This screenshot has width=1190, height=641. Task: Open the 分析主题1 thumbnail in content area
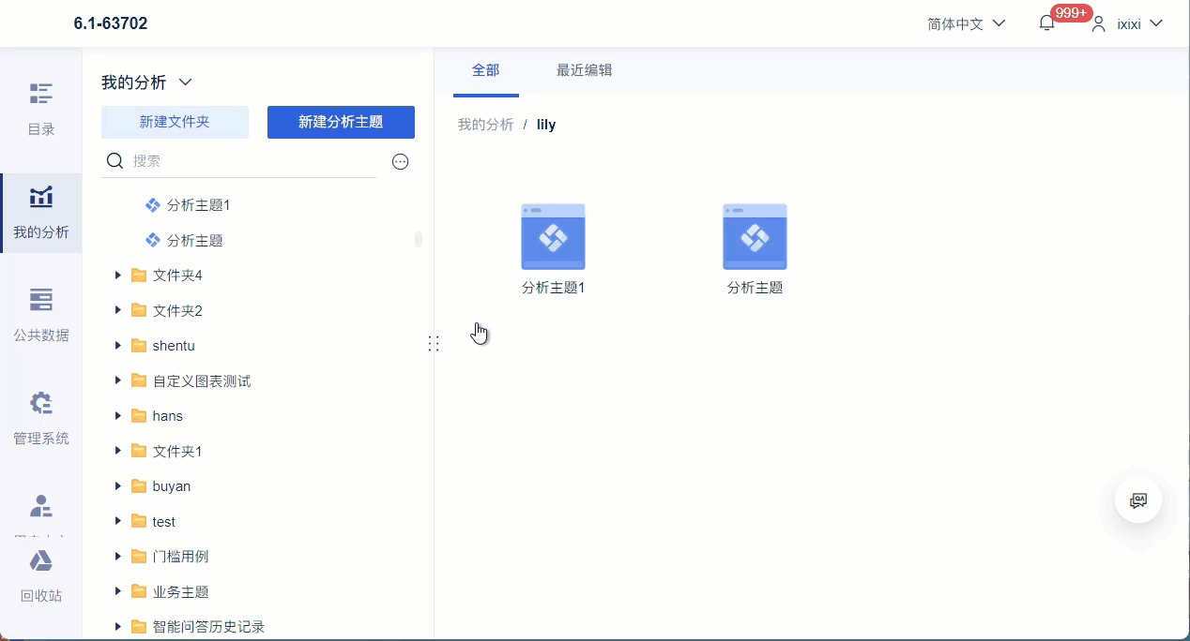pyautogui.click(x=553, y=237)
